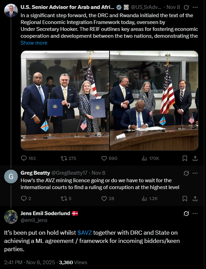The height and width of the screenshot is (269, 206).
Task: Open more options on Greg Beatty's comment
Action: [195, 173]
